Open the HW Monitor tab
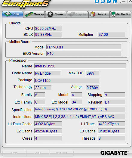The width and height of the screenshot is (132, 158). [121, 14]
